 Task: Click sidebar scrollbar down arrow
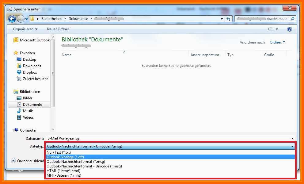click(x=53, y=129)
